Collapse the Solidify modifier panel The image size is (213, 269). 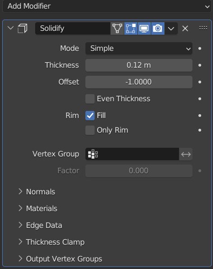(11, 28)
